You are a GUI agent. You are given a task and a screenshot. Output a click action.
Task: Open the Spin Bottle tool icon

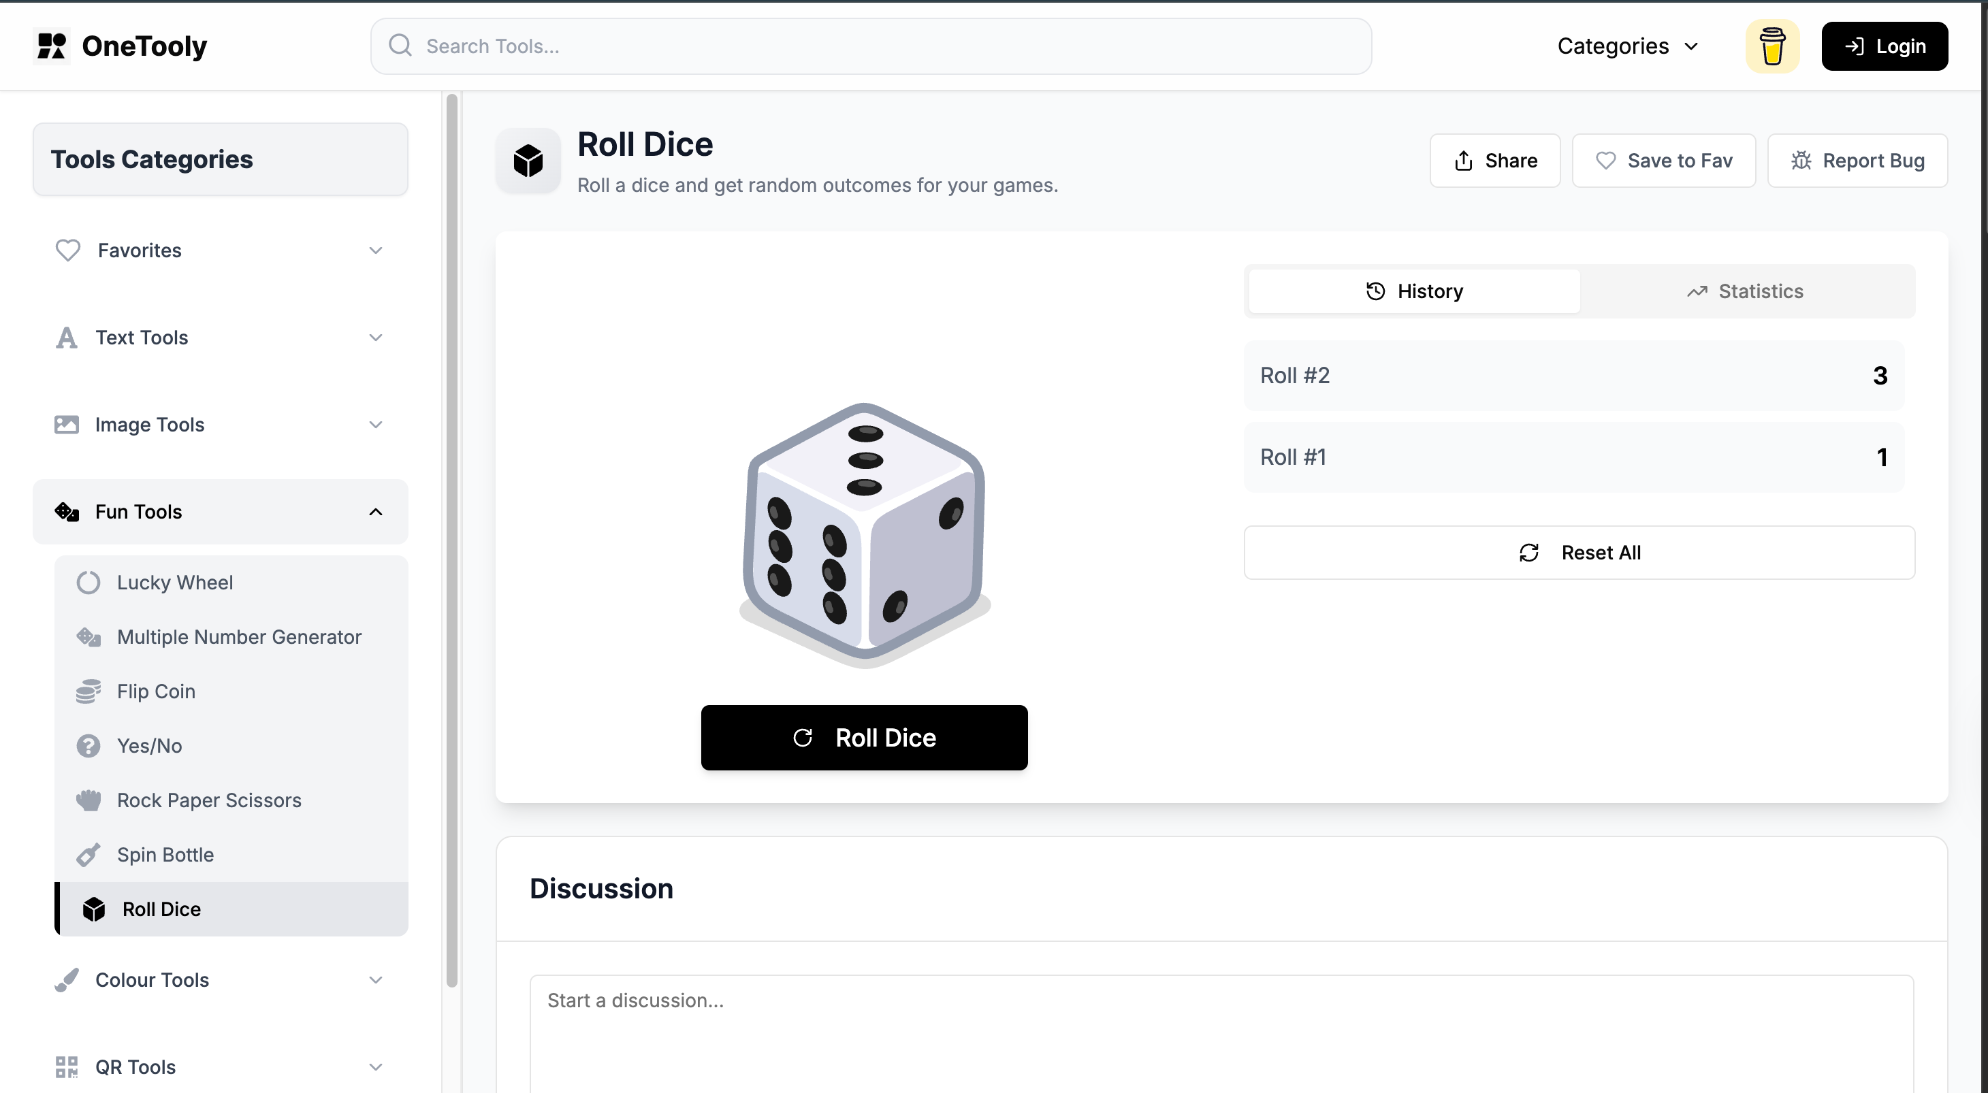[89, 855]
